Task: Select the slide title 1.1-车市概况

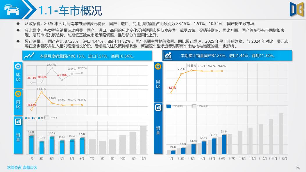Action: (70, 10)
